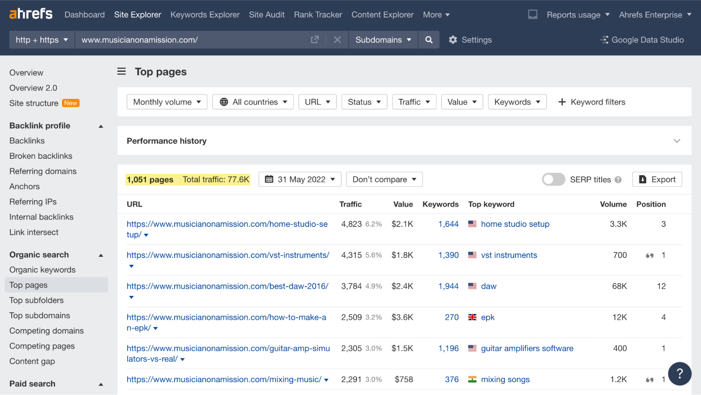
Task: Expand options for home-studio-setup URL
Action: (146, 235)
